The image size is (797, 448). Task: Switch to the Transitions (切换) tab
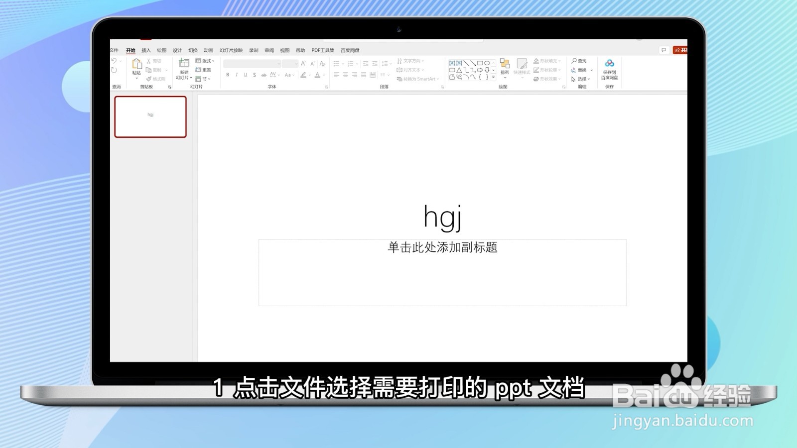[193, 50]
